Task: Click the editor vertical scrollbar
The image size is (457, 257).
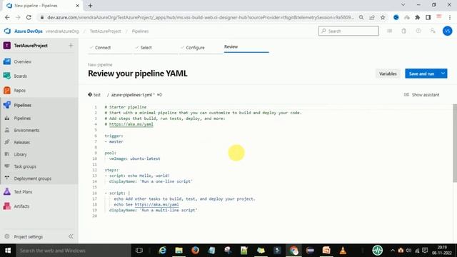Action: tap(455, 143)
